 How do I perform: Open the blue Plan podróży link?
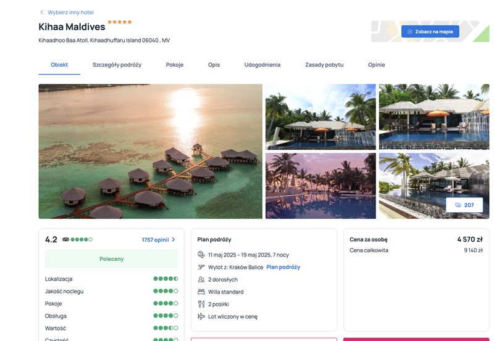(283, 267)
